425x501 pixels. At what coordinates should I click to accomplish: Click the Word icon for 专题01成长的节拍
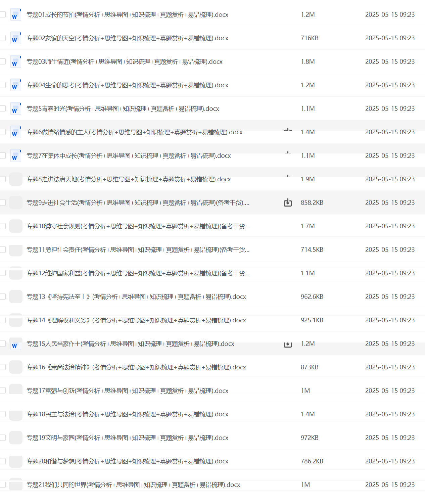15,15
